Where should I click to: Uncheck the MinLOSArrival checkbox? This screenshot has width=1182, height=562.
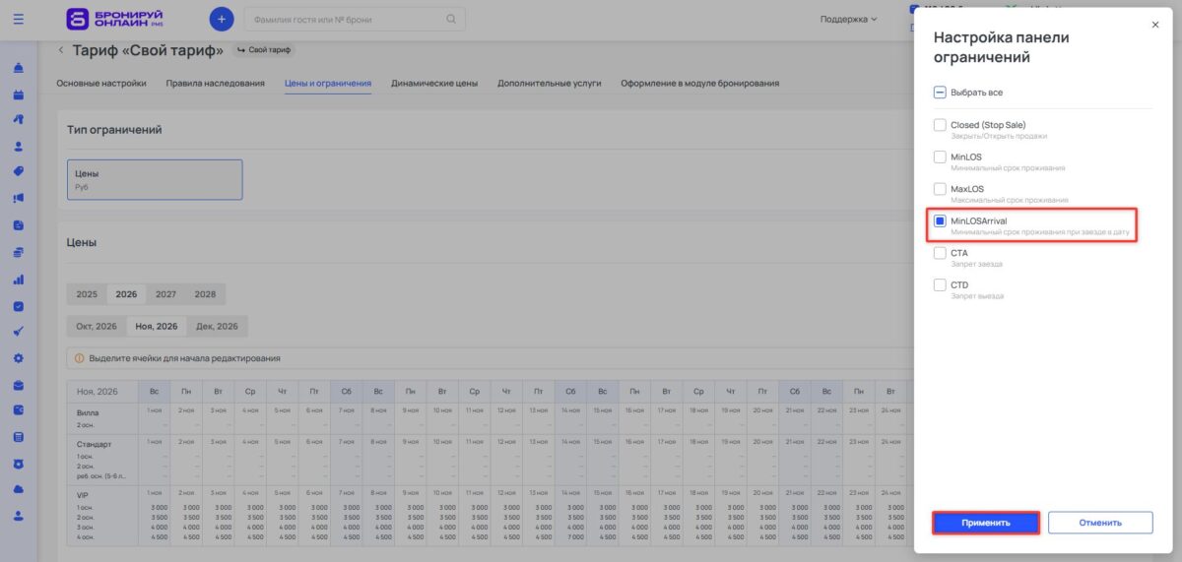tap(940, 221)
